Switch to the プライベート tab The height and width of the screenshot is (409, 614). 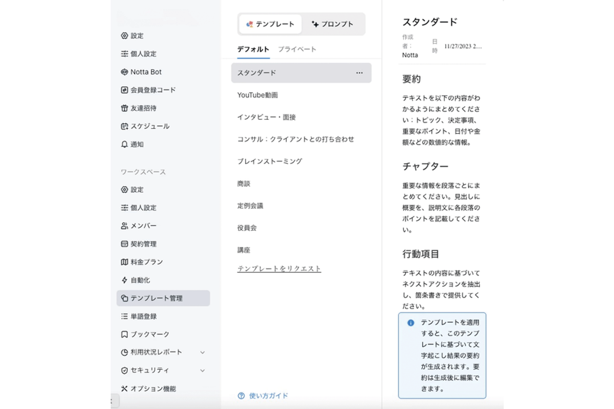tap(297, 49)
